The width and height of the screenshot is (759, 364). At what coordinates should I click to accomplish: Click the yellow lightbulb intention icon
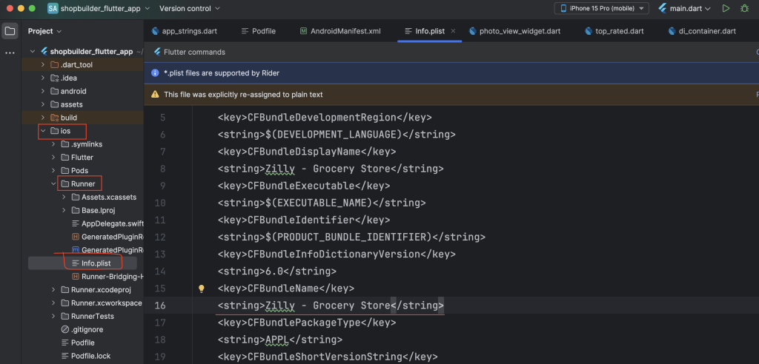[x=202, y=289]
